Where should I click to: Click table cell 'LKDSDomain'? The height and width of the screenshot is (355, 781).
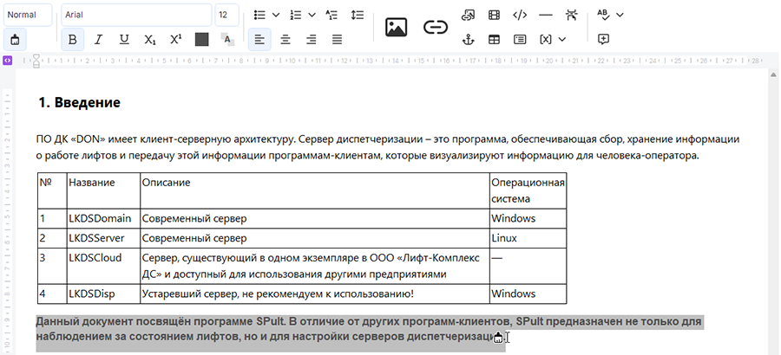click(x=103, y=218)
